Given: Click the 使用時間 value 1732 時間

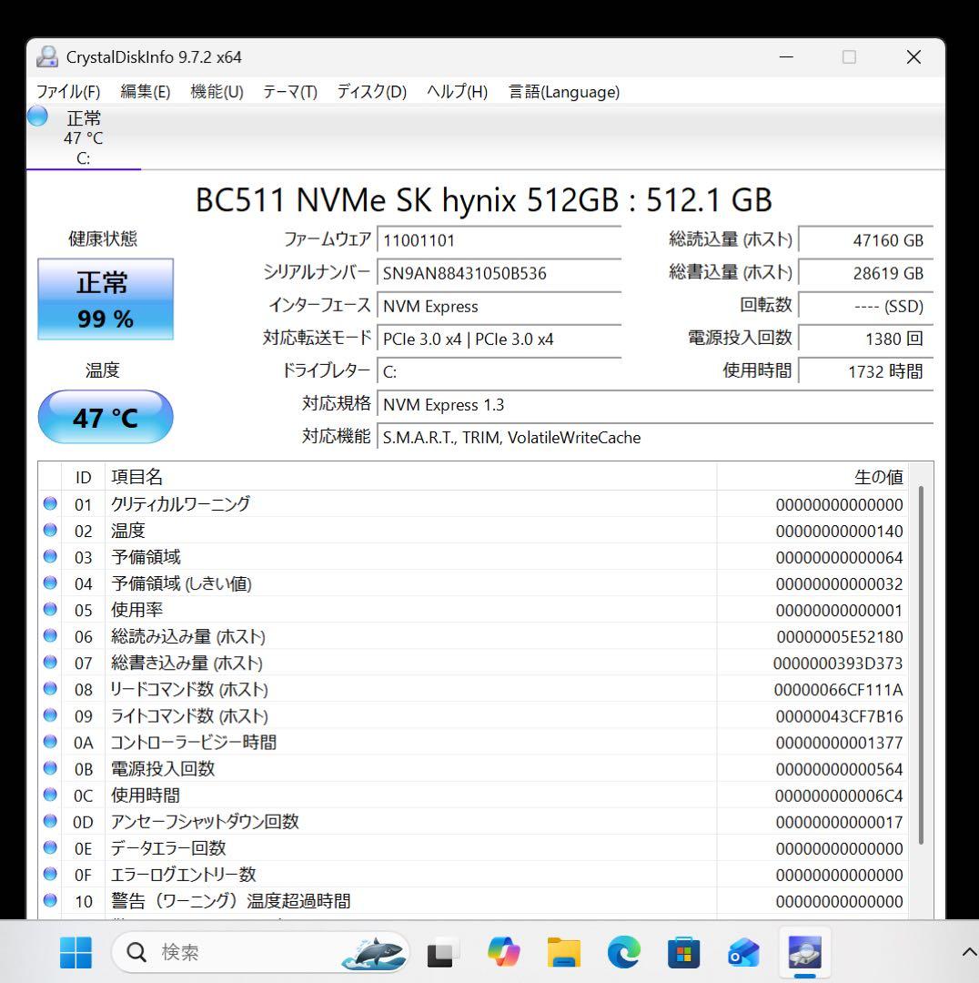Looking at the screenshot, I should click(865, 371).
